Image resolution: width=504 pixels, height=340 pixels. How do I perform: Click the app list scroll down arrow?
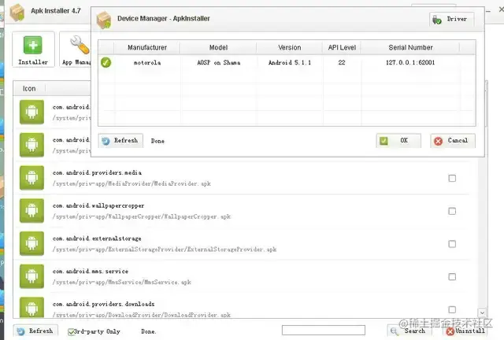[482, 312]
